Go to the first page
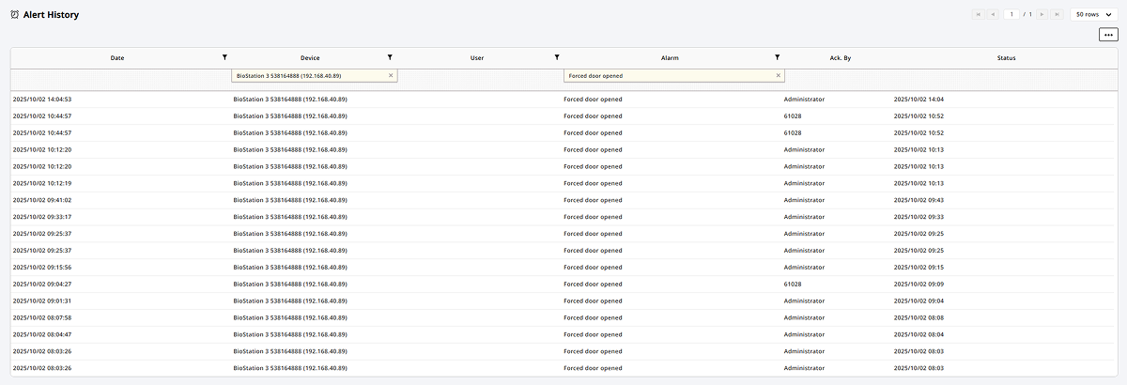The width and height of the screenshot is (1127, 385). tap(979, 15)
